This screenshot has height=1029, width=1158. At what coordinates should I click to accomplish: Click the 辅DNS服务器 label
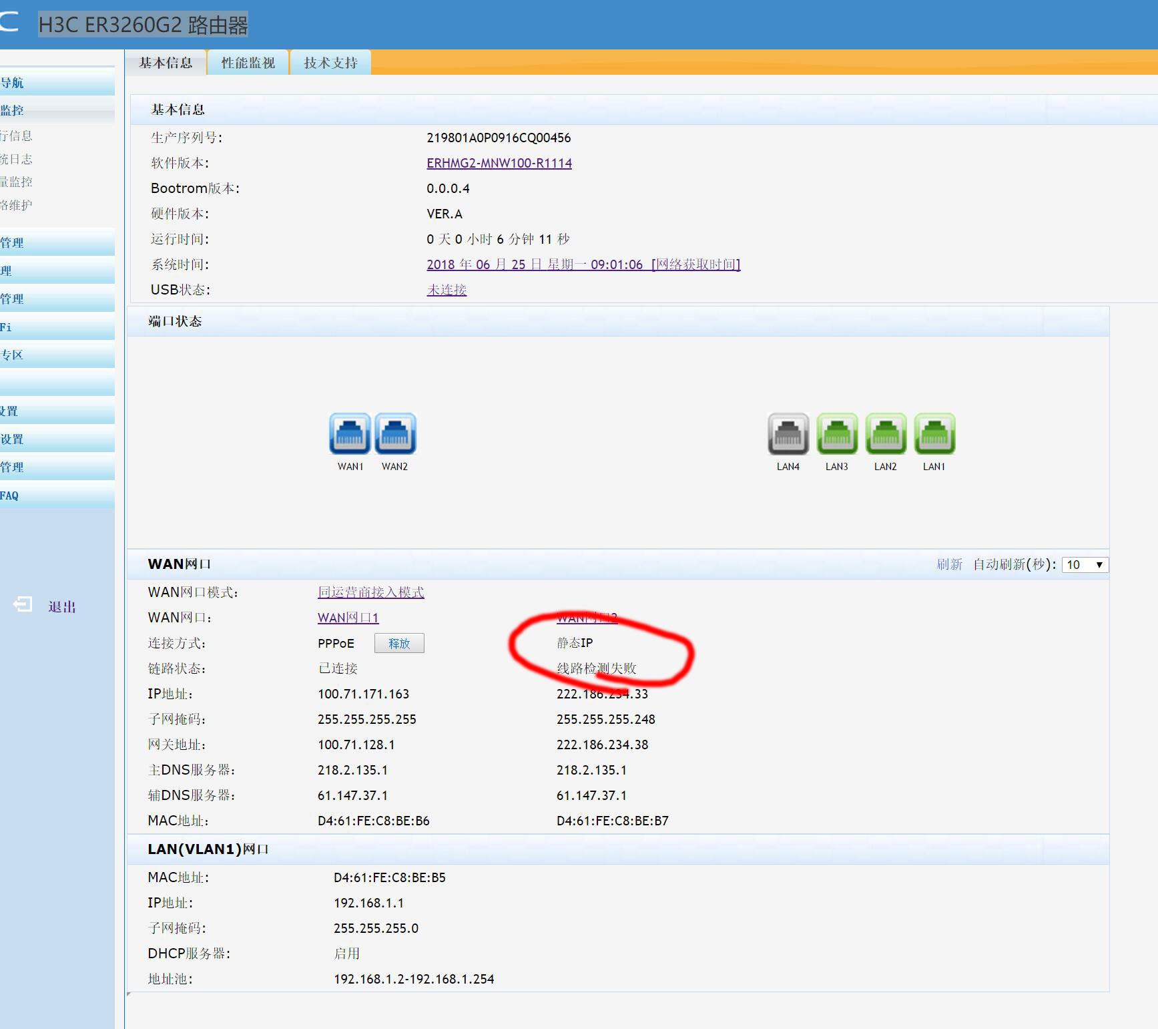point(192,795)
